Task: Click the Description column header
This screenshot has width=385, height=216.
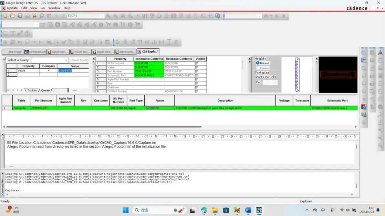Action: tap(225, 100)
